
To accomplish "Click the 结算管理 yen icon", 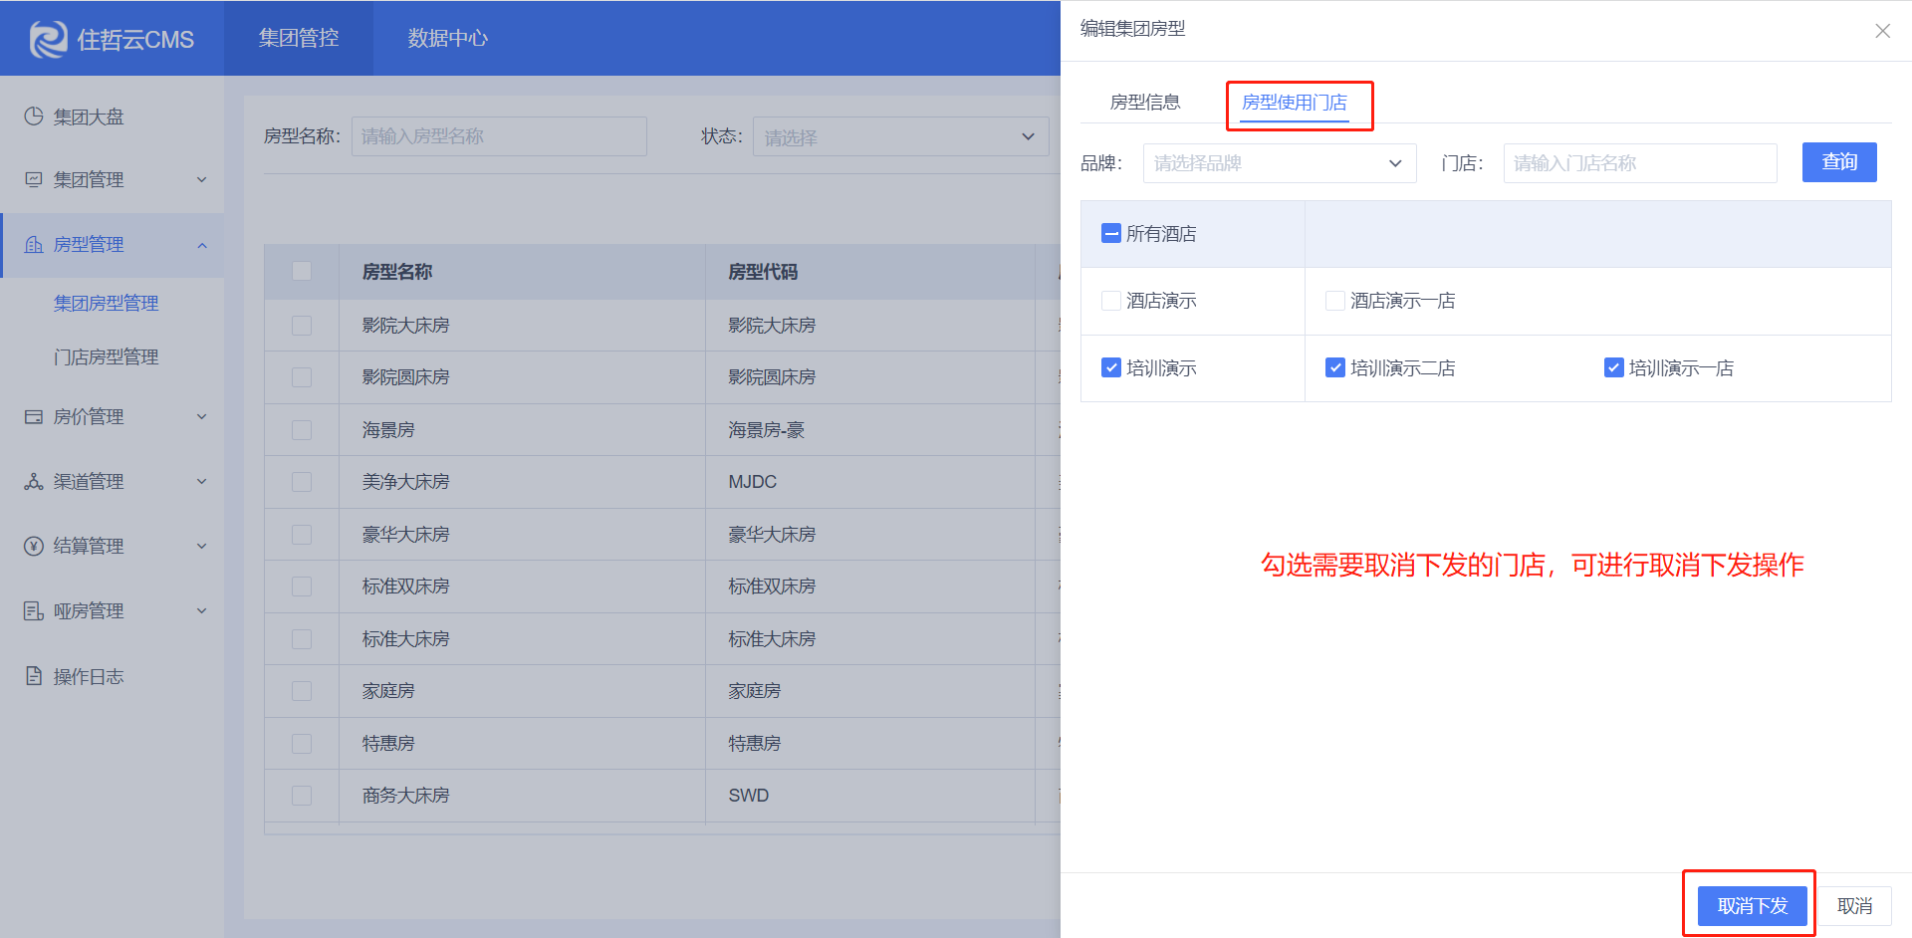I will pos(34,546).
